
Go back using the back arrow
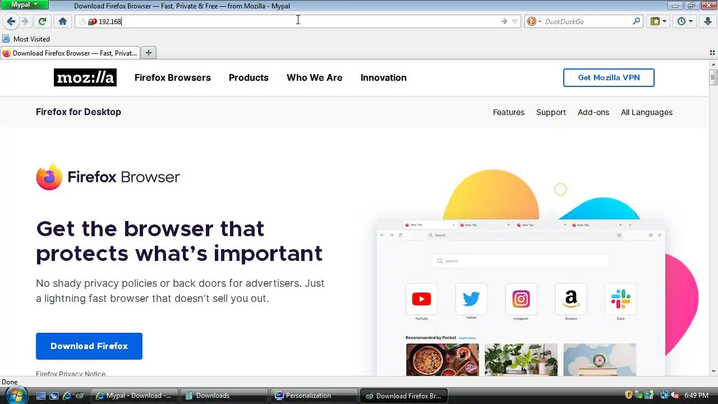click(11, 21)
